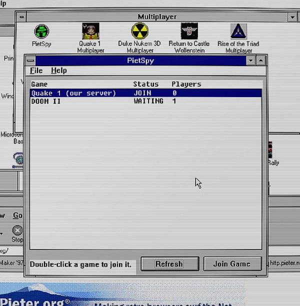Click the Status column header
The width and height of the screenshot is (300, 306).
point(146,84)
